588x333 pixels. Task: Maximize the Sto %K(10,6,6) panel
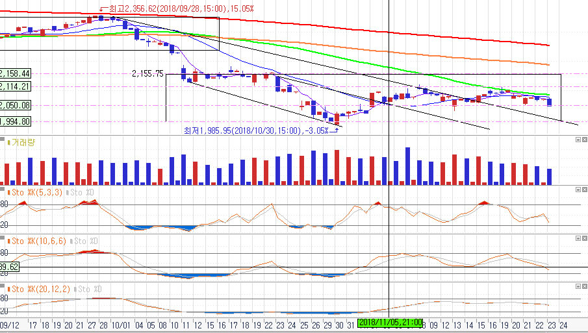[x=578, y=238]
